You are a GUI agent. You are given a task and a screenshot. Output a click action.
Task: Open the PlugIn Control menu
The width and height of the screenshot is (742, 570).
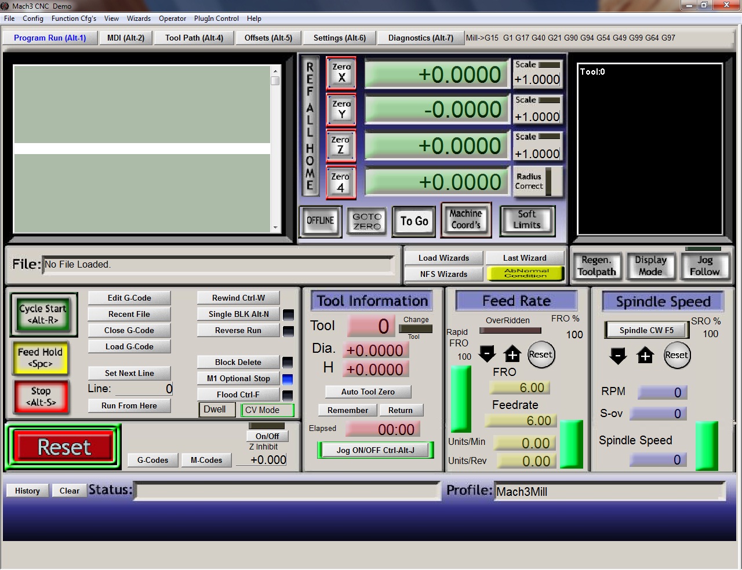tap(216, 19)
